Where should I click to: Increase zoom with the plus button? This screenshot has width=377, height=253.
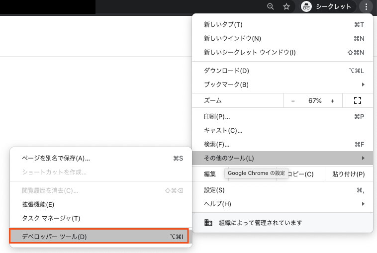coord(332,101)
